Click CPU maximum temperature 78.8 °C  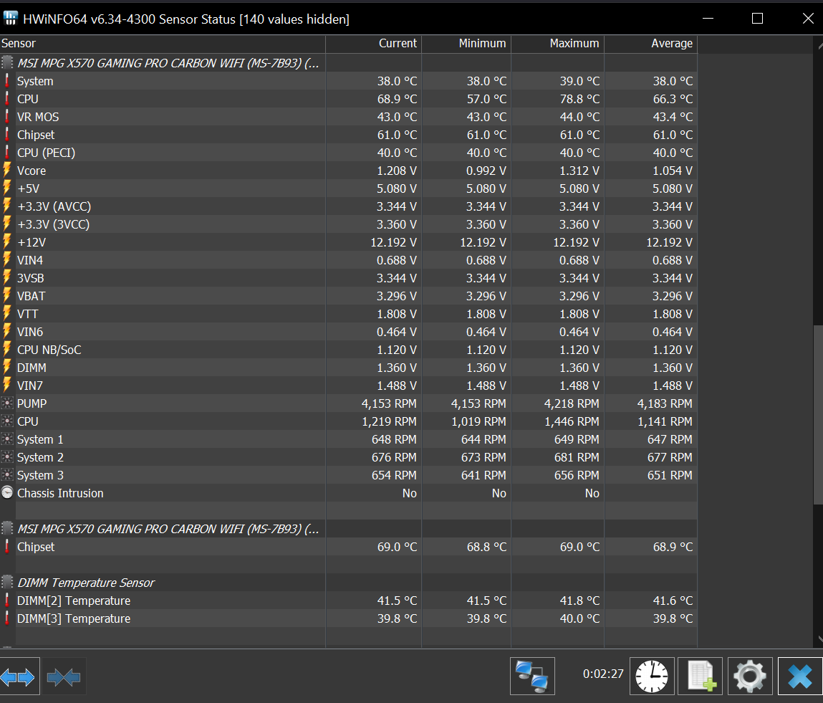(579, 99)
